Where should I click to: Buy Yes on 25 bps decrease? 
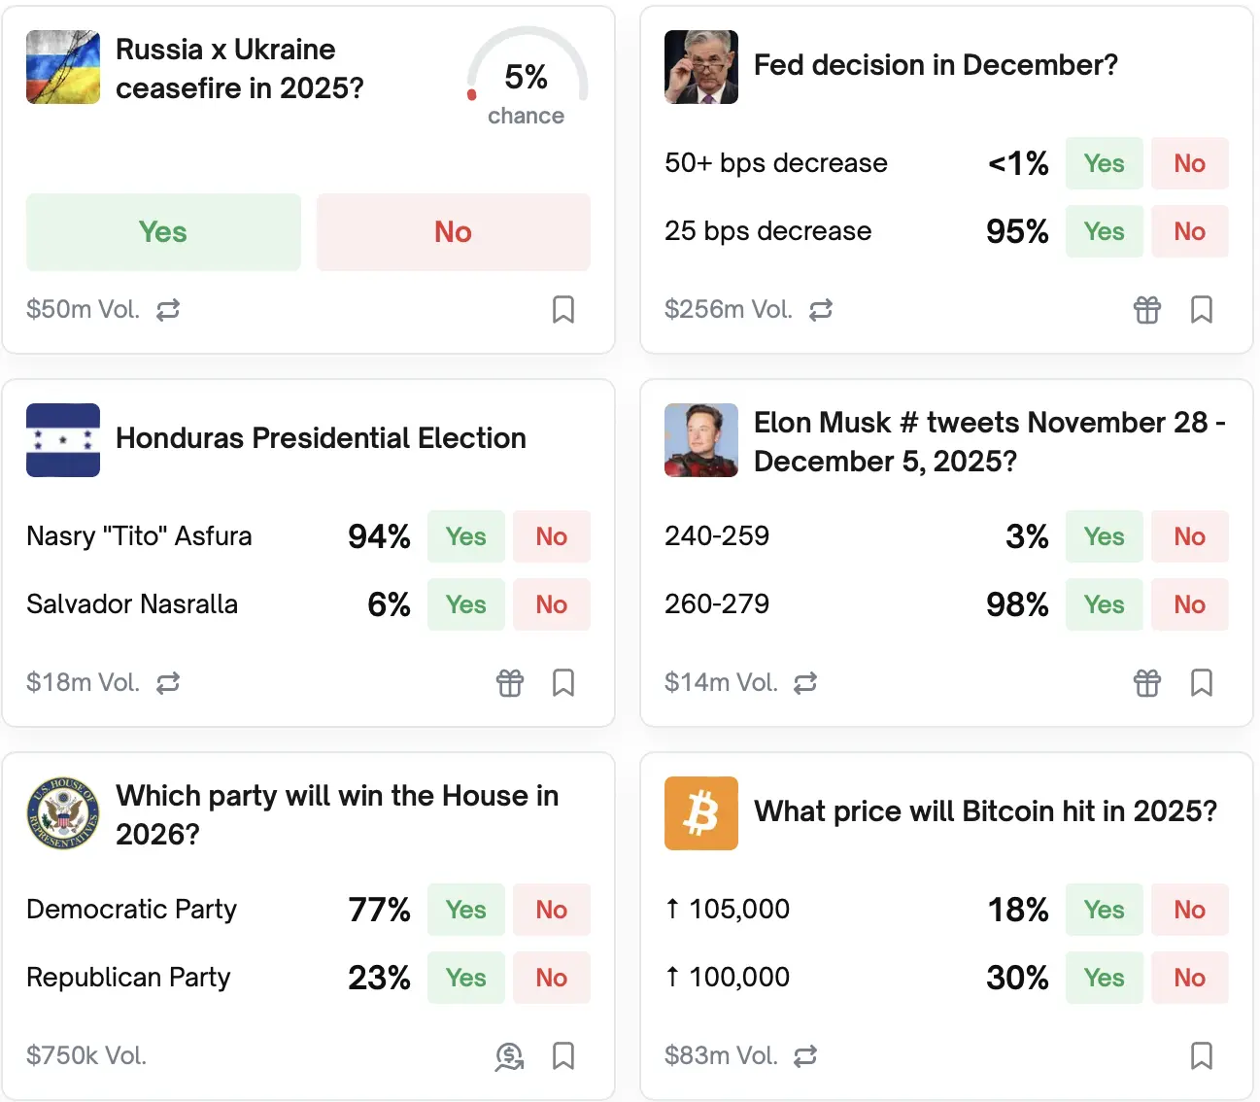(1104, 231)
